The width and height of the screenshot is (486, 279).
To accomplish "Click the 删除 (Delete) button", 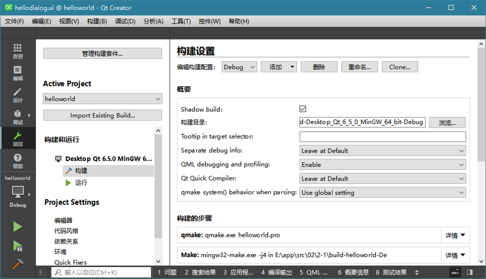I will (319, 67).
